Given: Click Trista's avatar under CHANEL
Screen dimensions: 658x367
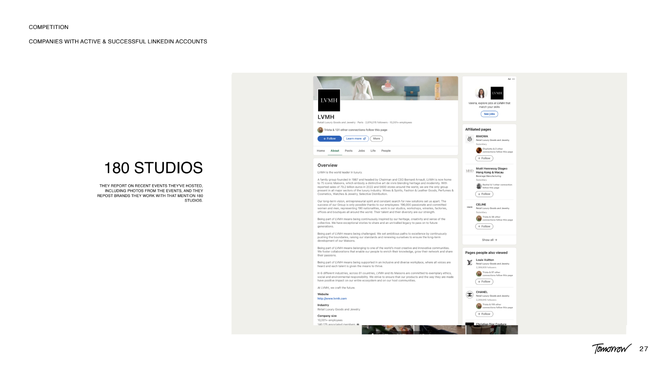Looking at the screenshot, I should [x=479, y=306].
